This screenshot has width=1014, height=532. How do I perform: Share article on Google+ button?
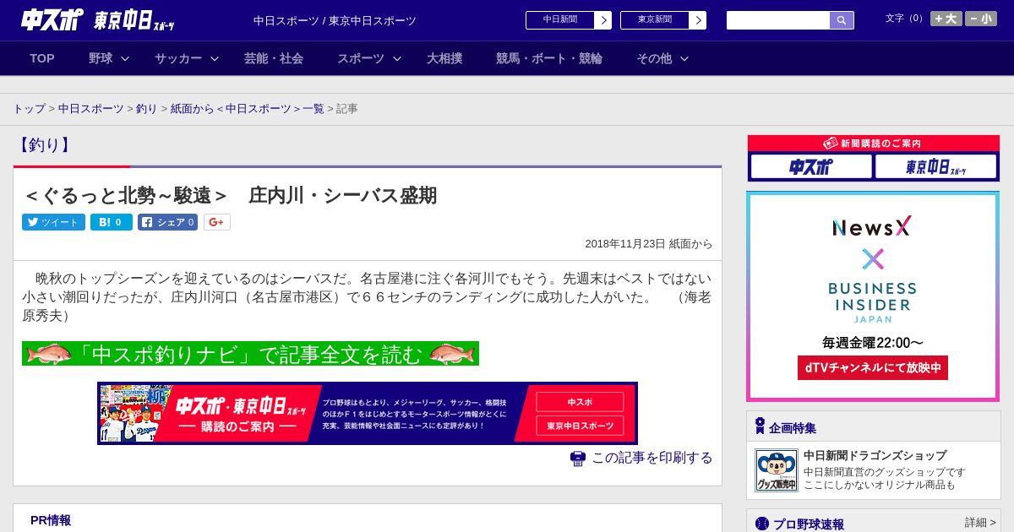click(x=217, y=222)
